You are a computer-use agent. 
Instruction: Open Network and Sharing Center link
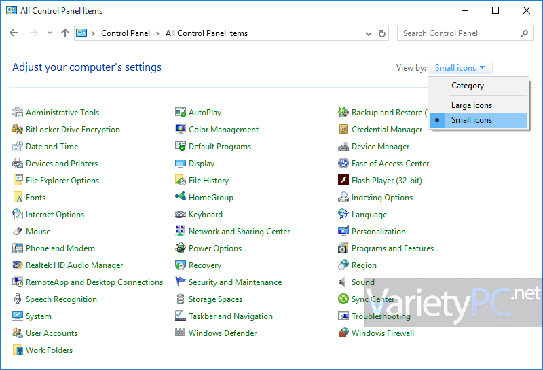[240, 231]
